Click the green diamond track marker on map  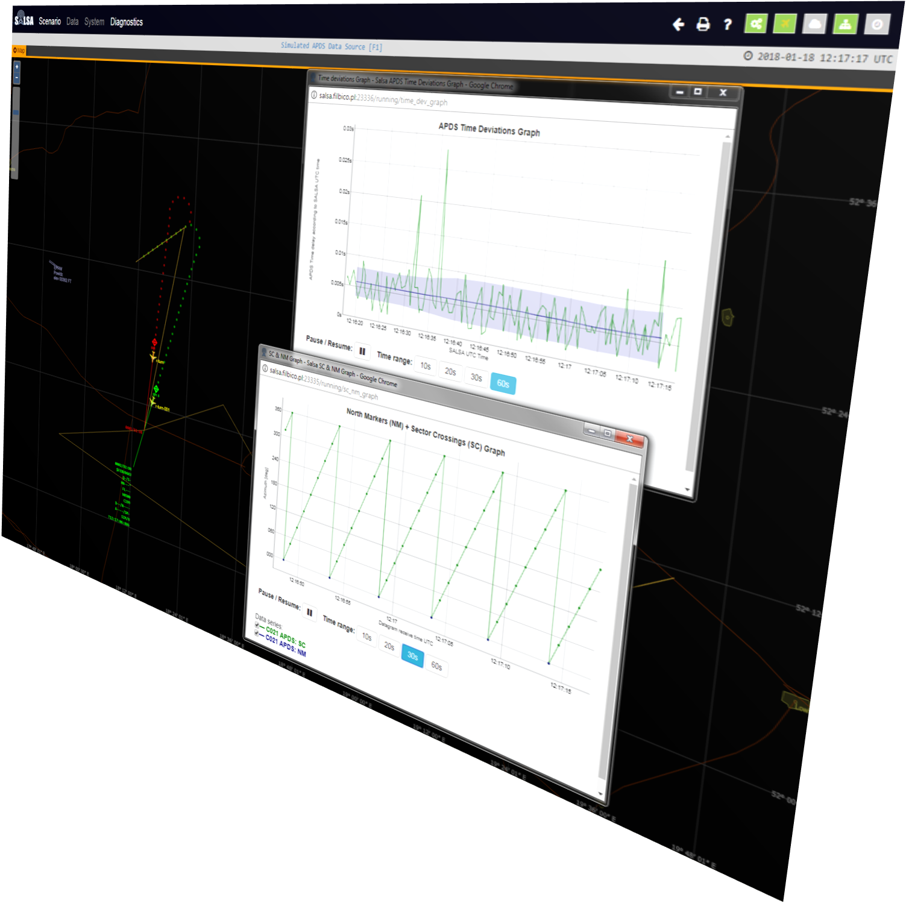tap(156, 389)
